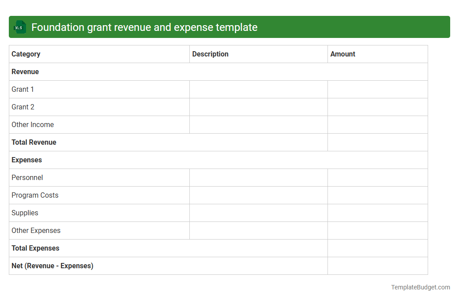Select the Program Costs row
The image size is (459, 300).
tap(35, 195)
